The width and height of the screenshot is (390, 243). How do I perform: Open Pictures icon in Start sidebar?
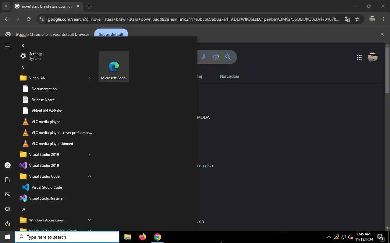(x=8, y=194)
